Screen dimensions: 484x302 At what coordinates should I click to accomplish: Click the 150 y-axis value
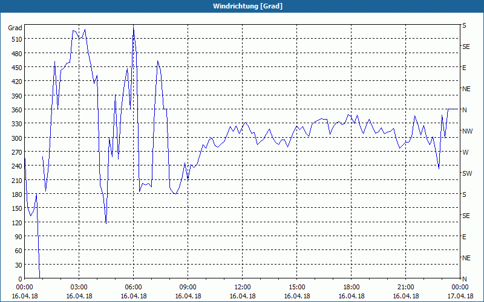18,208
